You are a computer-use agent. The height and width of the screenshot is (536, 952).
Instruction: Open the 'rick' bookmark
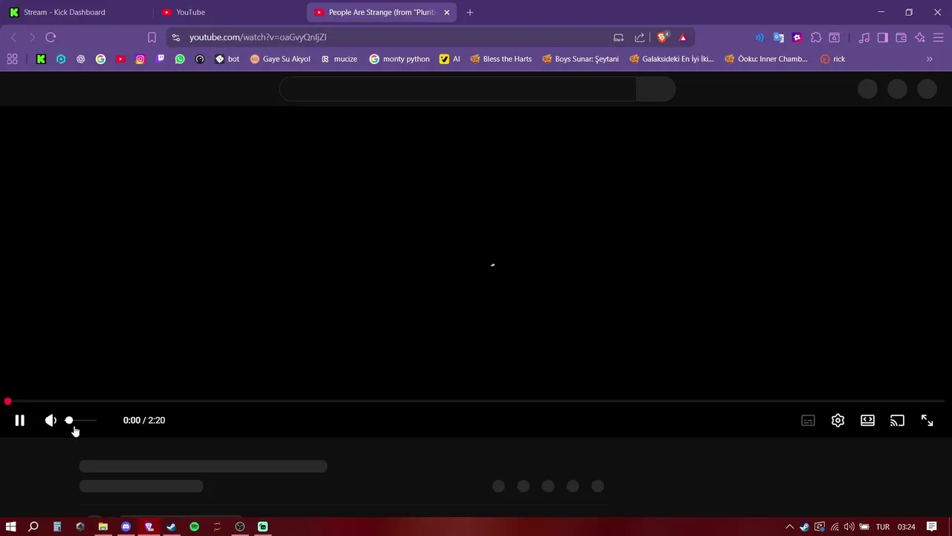coord(832,59)
